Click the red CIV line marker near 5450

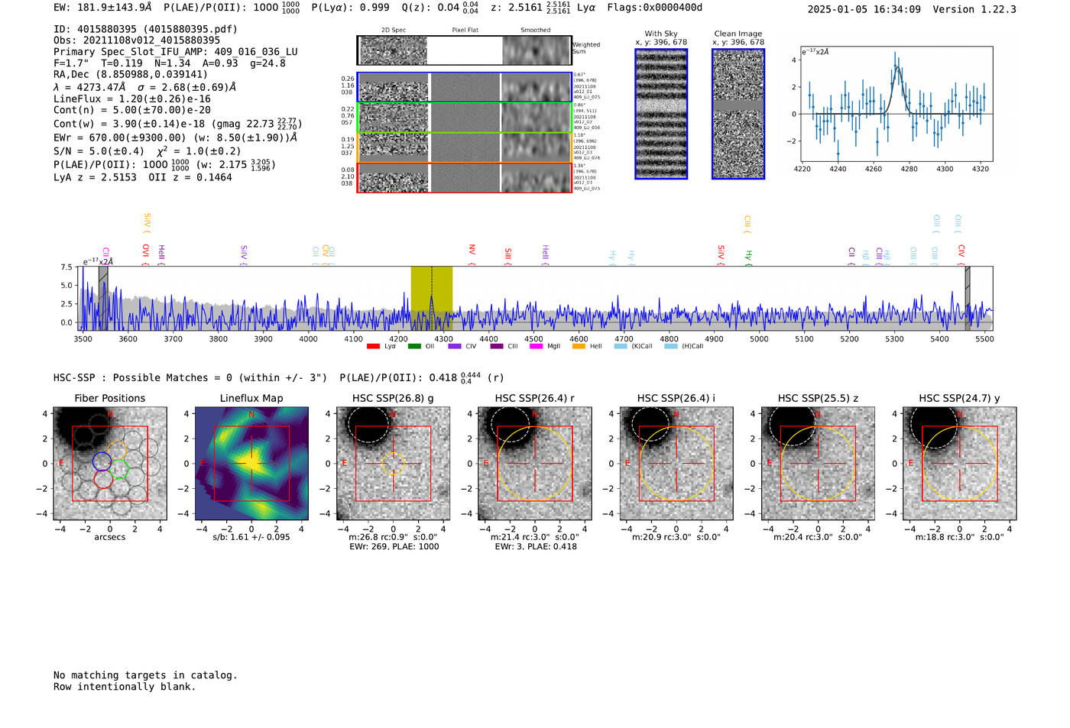[961, 254]
